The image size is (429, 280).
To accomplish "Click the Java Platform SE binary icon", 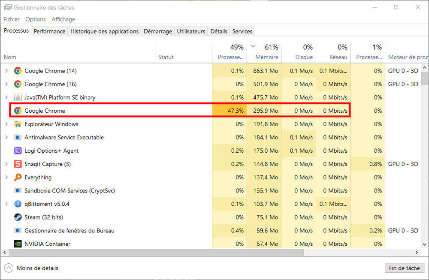I will pyautogui.click(x=18, y=97).
